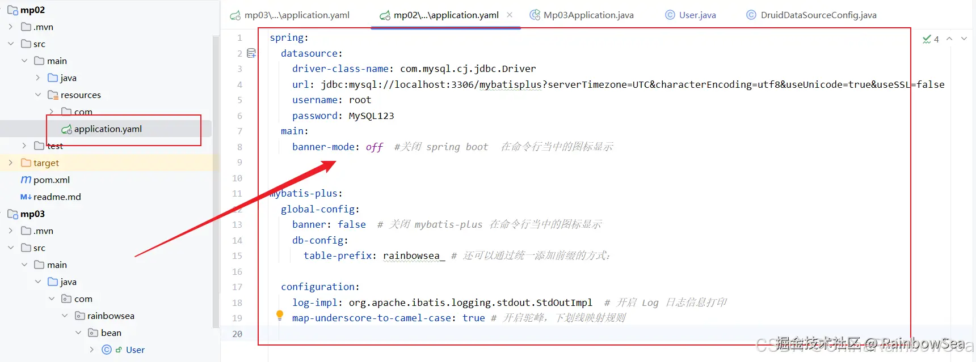Select pom.xml in project tree
The height and width of the screenshot is (362, 976).
pyautogui.click(x=52, y=180)
